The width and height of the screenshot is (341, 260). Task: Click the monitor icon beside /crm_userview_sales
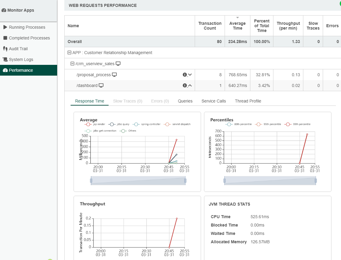coord(118,64)
